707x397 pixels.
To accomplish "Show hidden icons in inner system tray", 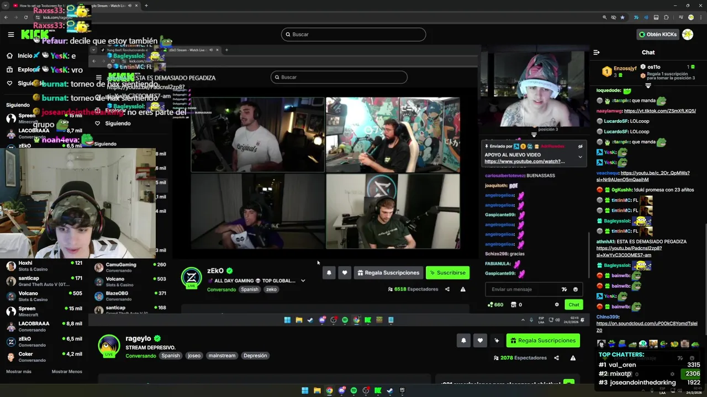I will (523, 320).
